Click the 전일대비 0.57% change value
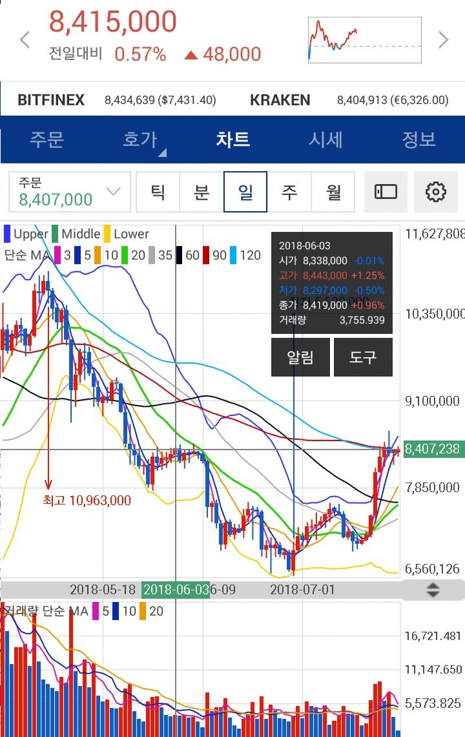The height and width of the screenshot is (737, 465). tap(140, 54)
